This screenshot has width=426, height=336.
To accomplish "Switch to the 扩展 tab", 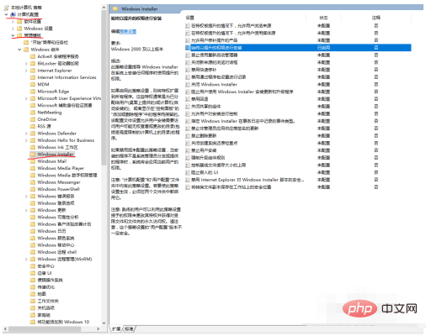I will (116, 328).
